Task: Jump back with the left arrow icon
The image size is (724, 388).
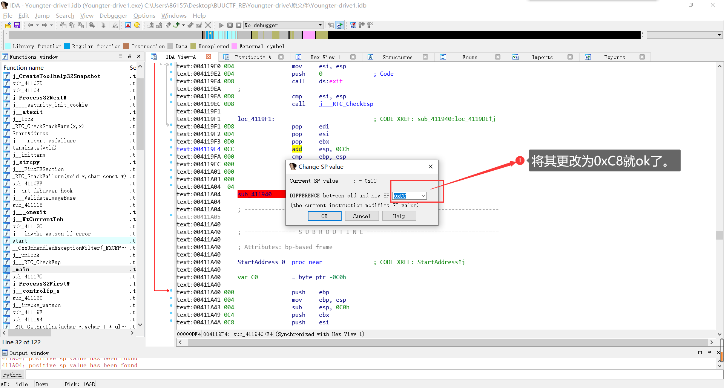Action: [x=31, y=25]
